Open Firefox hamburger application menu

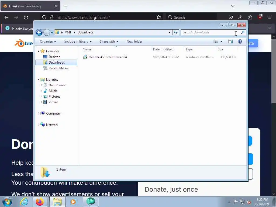click(x=270, y=17)
